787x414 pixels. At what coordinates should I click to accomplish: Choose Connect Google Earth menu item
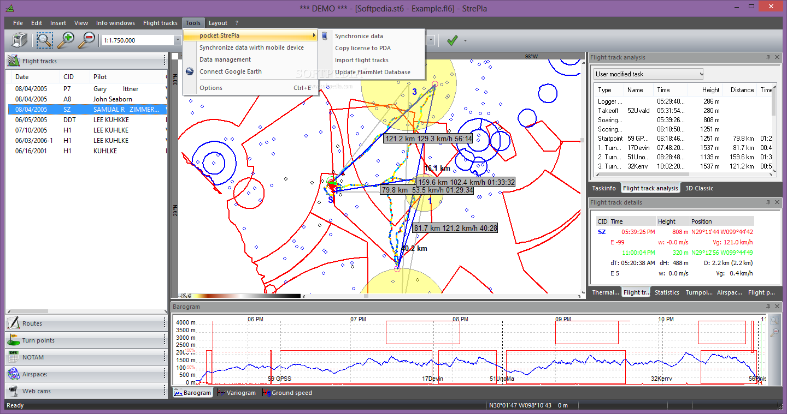(251, 71)
